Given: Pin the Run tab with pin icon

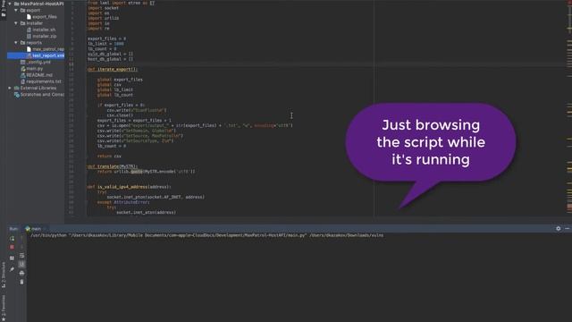Looking at the screenshot, I should pos(12,269).
